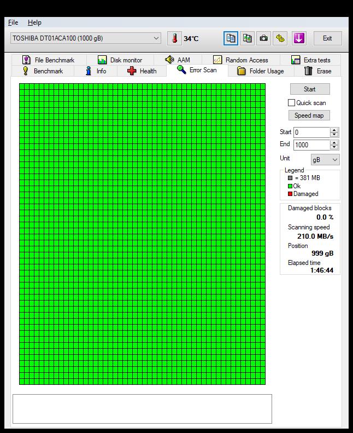Viewport: 353px width, 433px height.
Task: Switch to Disk monitor tab
Action: 120,60
